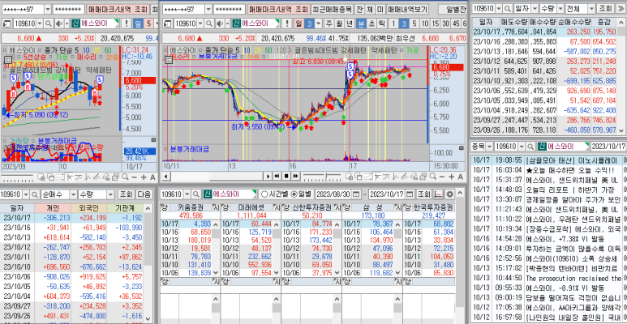Screen dimensions: 627x324
Task: Click the window panel icon left of the left chart's code field
Action: [x=6, y=23]
